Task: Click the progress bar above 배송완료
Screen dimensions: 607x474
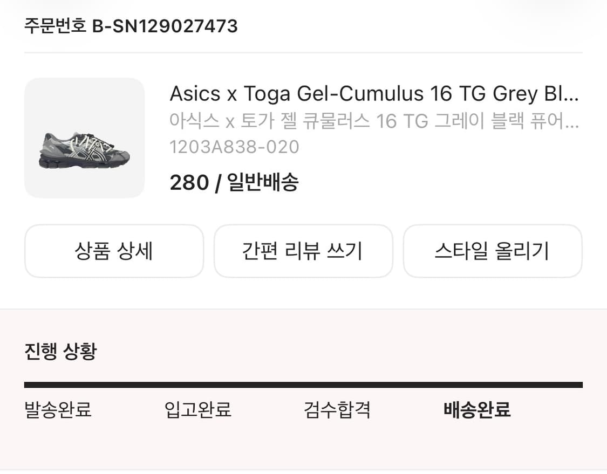Action: click(x=477, y=384)
